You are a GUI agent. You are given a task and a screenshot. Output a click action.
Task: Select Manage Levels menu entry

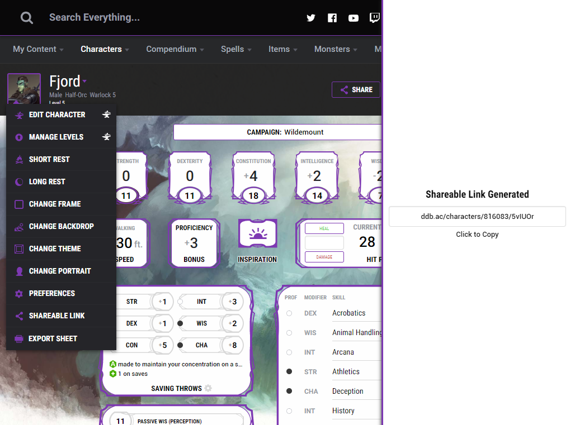pos(61,137)
